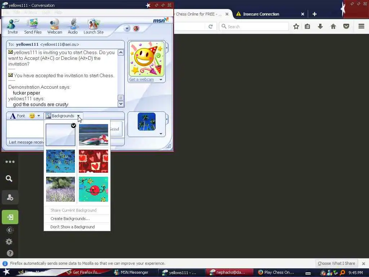Click the sidebar three dots icon

coord(10,162)
